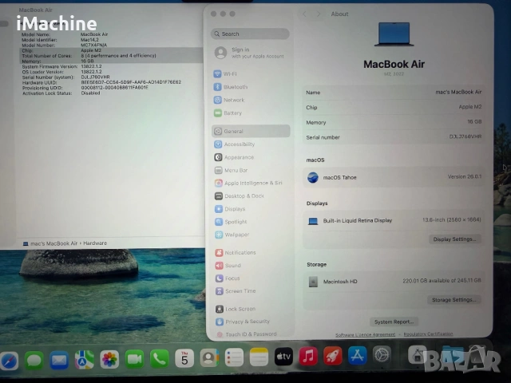Open Battery settings in sidebar
Screen dimensions: 511x383
[x=250, y=113]
